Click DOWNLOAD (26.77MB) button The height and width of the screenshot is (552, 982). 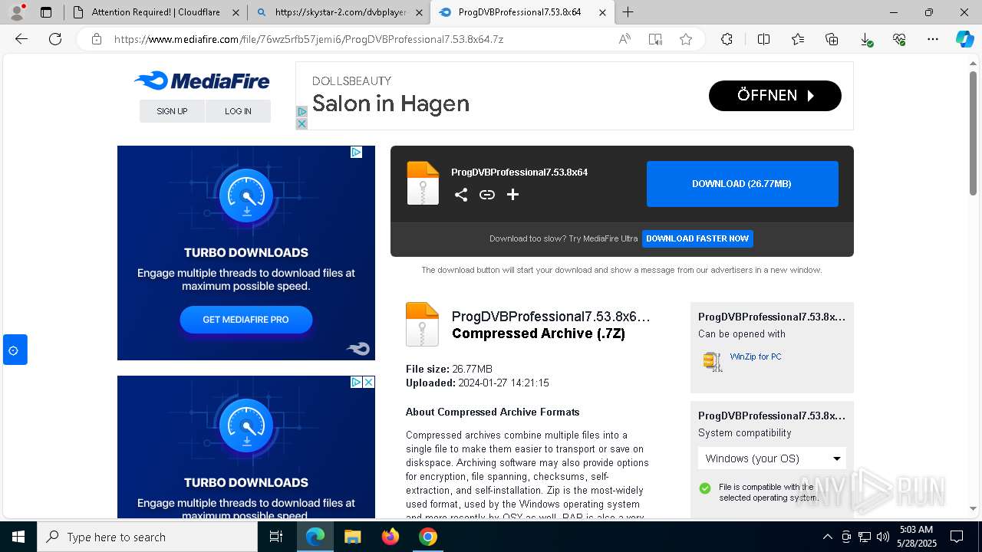tap(742, 184)
